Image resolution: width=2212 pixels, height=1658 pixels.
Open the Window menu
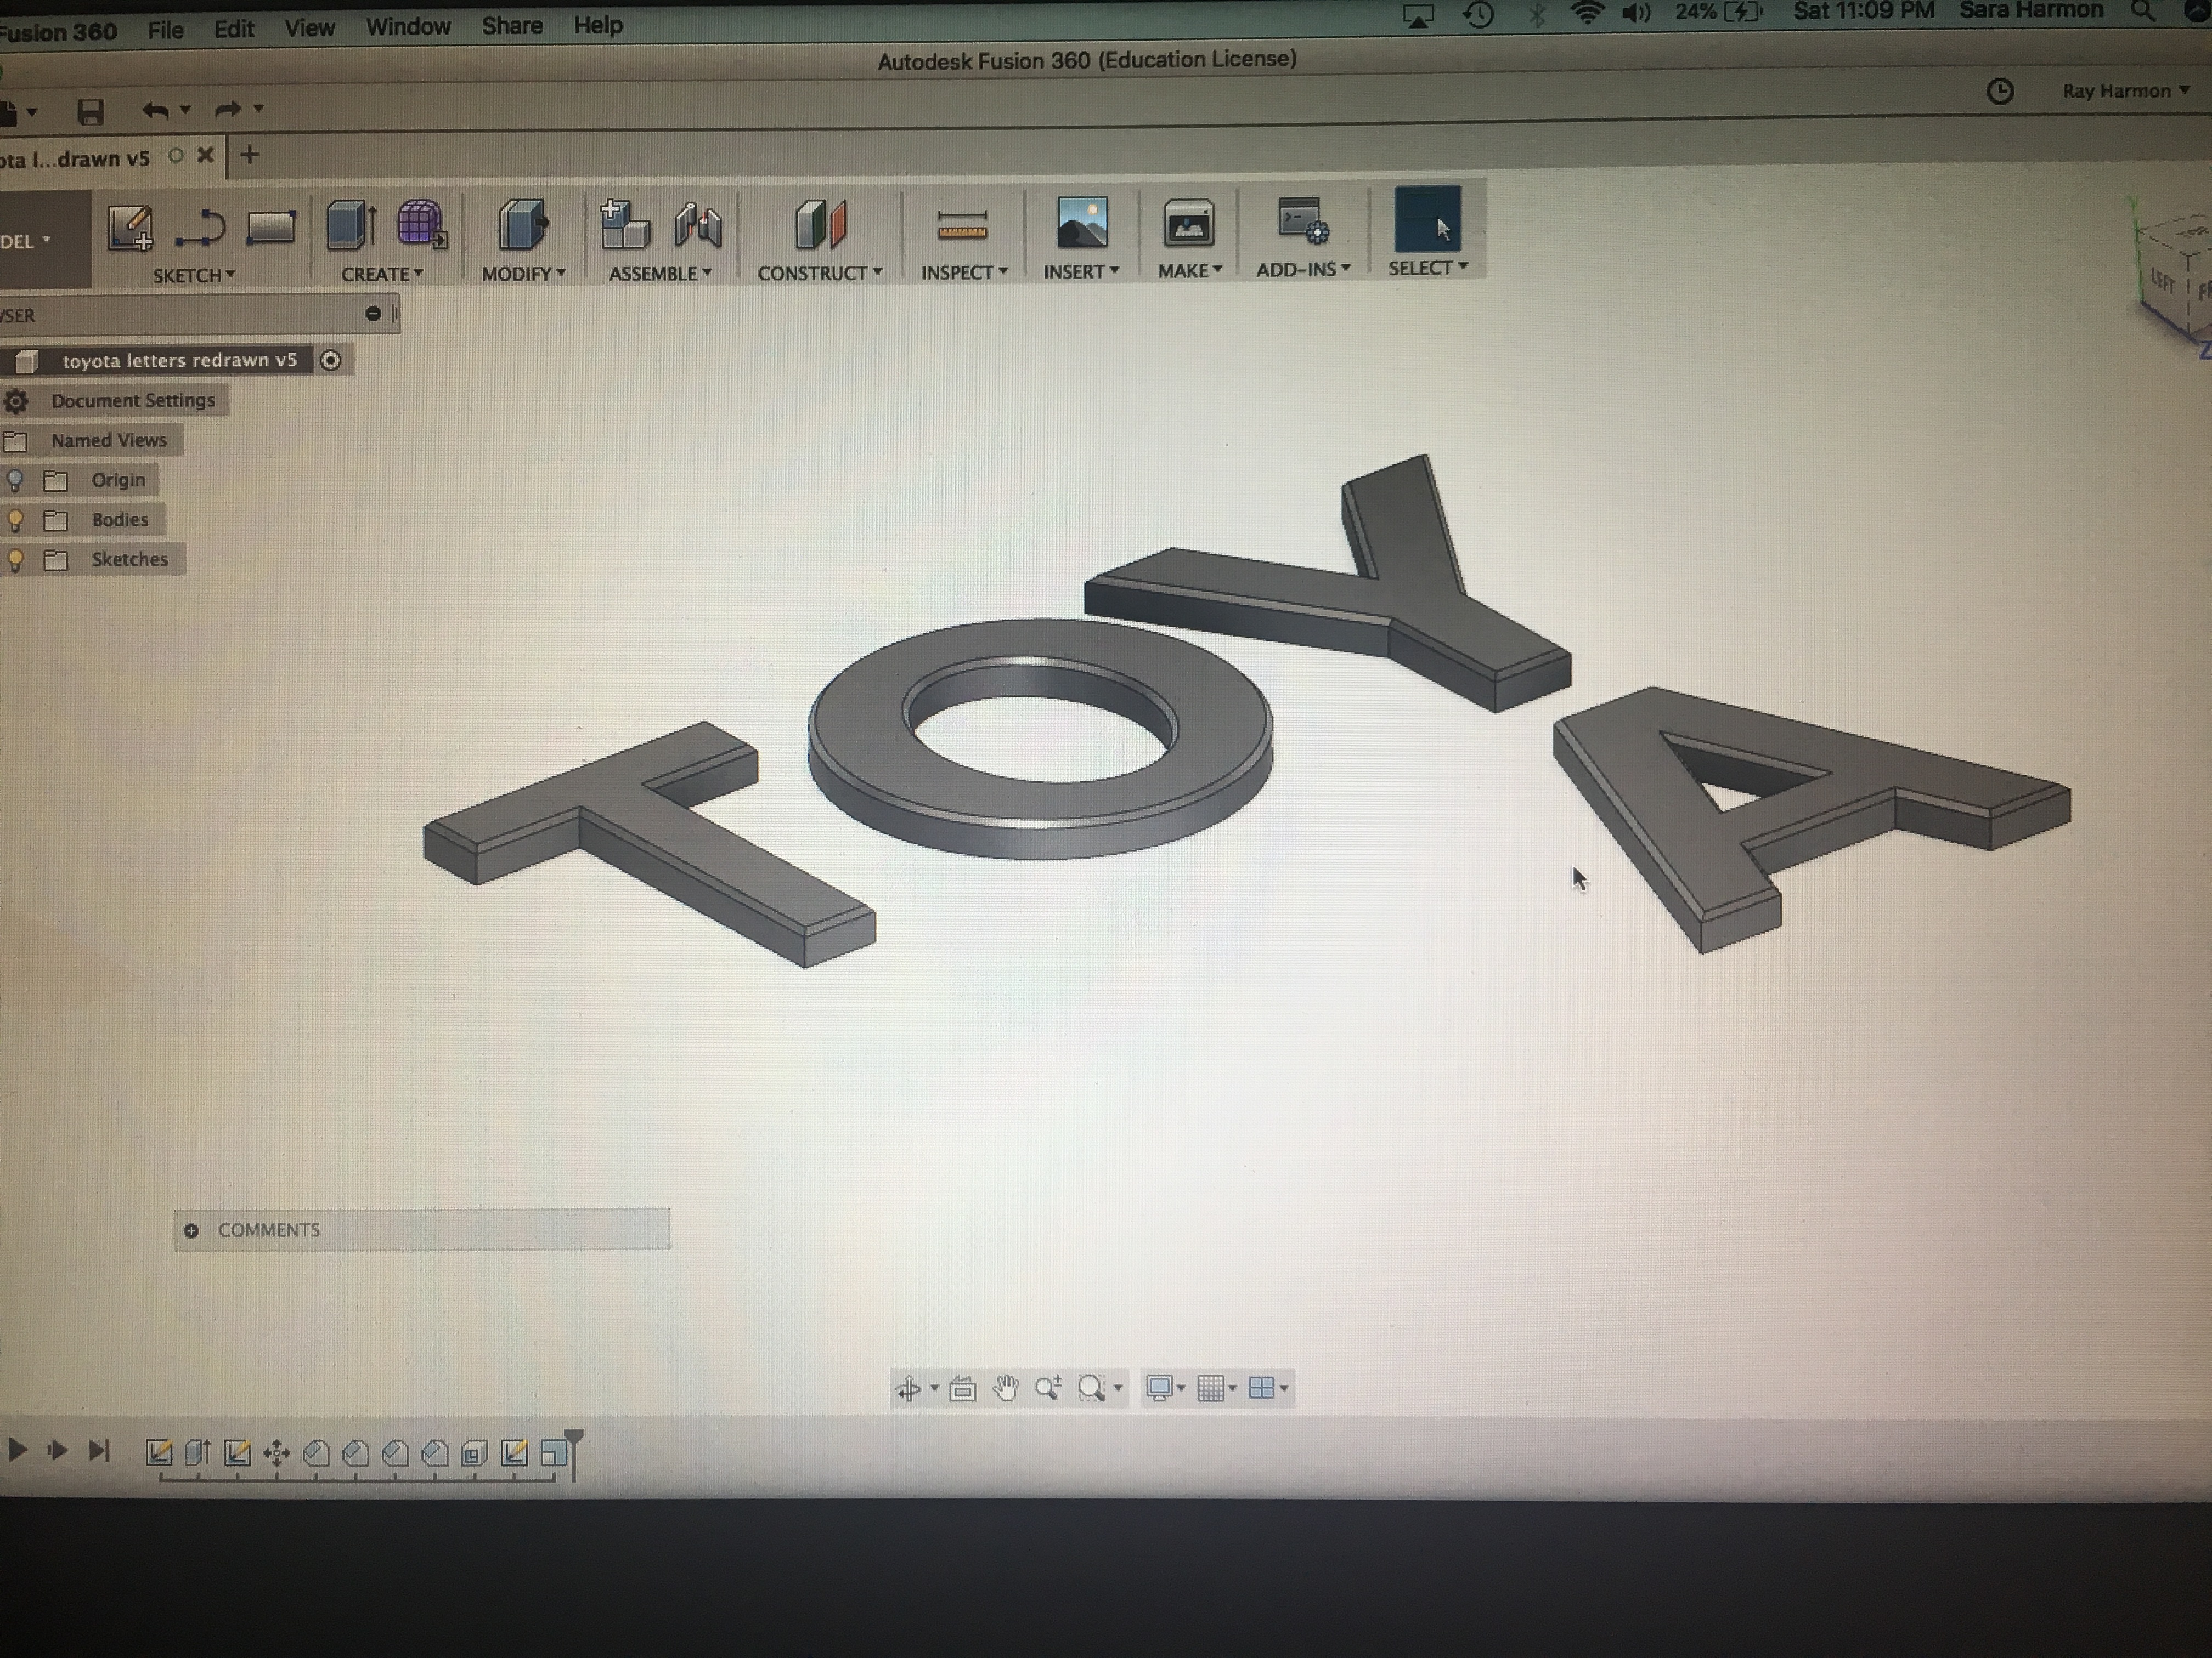click(408, 27)
